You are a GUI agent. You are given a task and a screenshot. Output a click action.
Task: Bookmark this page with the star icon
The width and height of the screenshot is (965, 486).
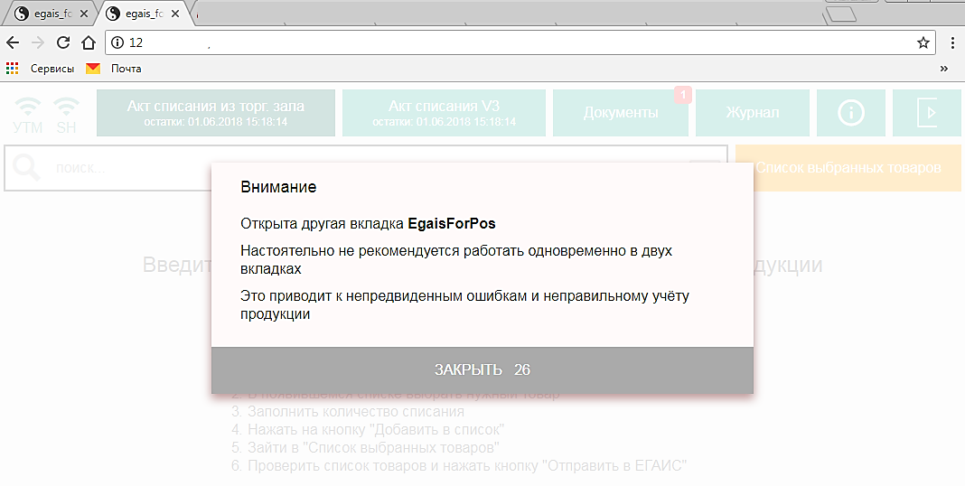(923, 42)
